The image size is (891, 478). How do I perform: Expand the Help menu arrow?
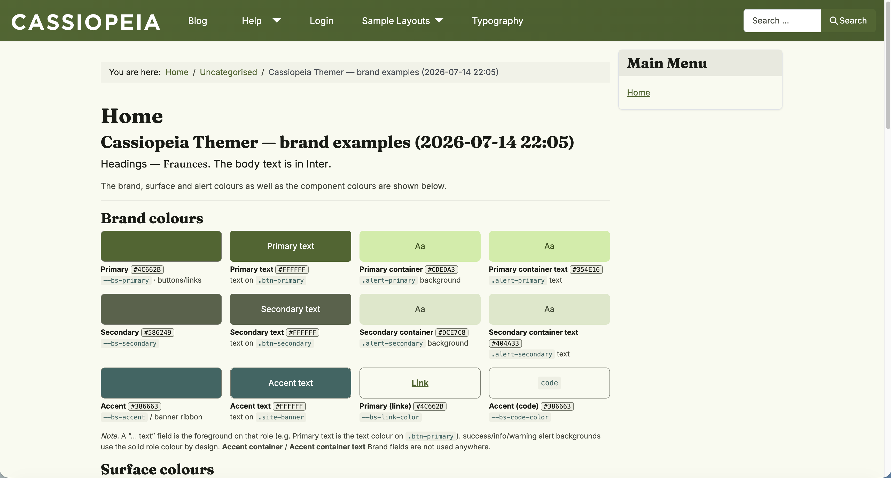pyautogui.click(x=277, y=21)
